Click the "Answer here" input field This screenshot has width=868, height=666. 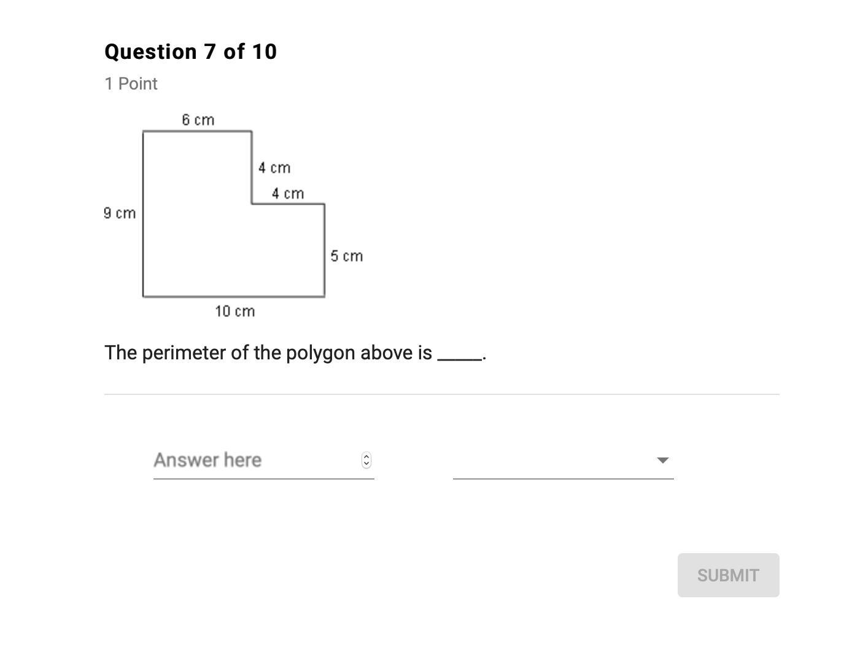click(x=255, y=460)
